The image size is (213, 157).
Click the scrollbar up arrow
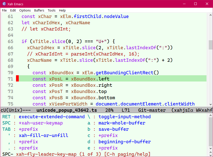tap(211, 15)
